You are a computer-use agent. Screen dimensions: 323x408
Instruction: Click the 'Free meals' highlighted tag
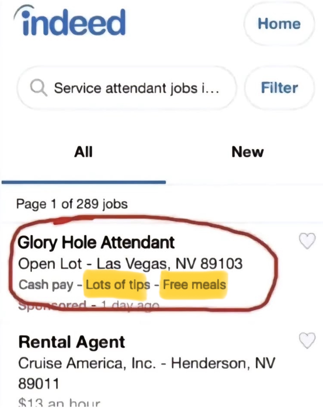coord(194,285)
